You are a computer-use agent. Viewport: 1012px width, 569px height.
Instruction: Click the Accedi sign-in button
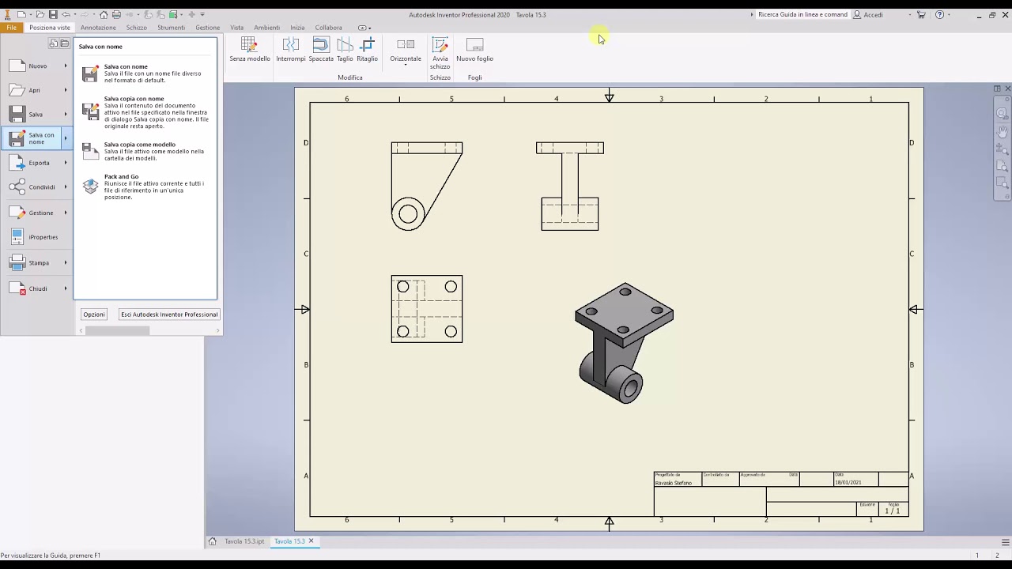click(868, 14)
